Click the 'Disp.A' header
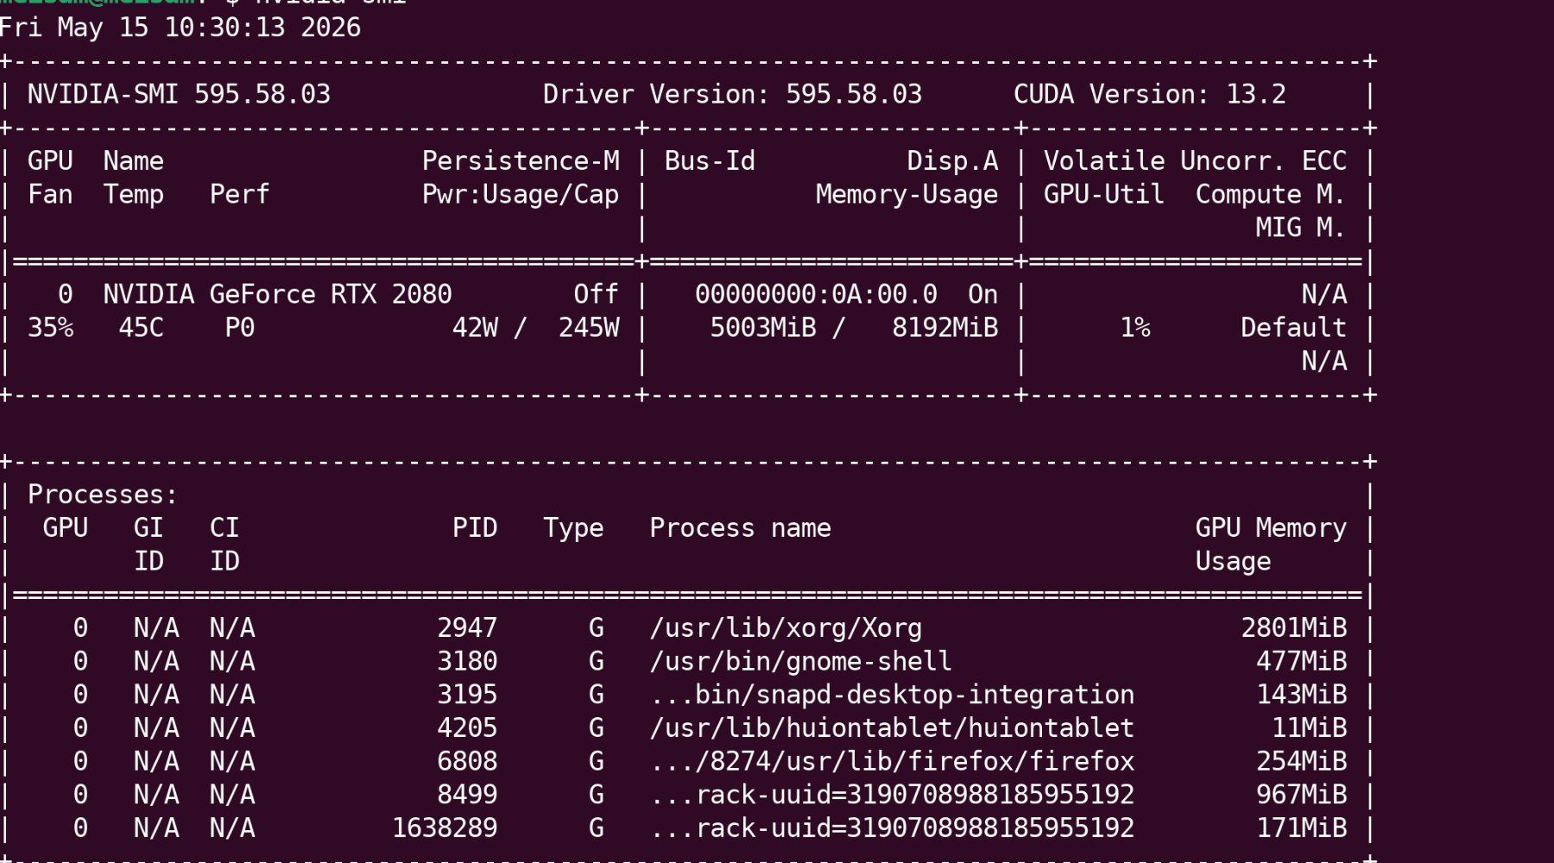The width and height of the screenshot is (1554, 863). point(952,161)
